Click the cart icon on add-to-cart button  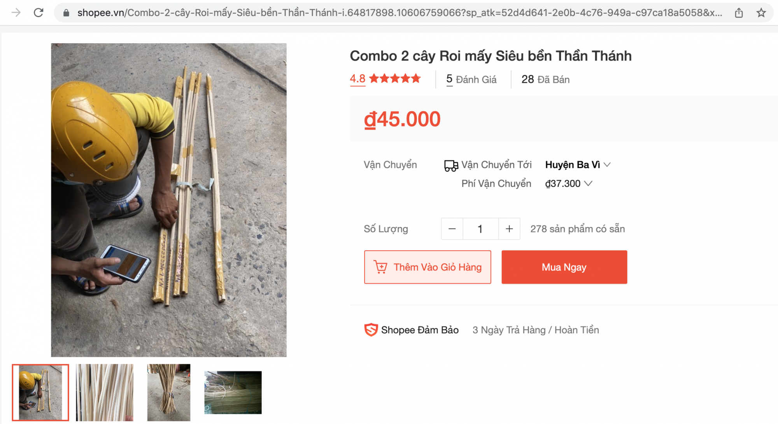pyautogui.click(x=380, y=267)
